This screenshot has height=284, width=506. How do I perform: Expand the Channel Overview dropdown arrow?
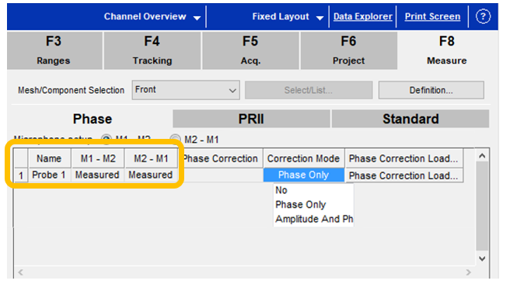[197, 18]
